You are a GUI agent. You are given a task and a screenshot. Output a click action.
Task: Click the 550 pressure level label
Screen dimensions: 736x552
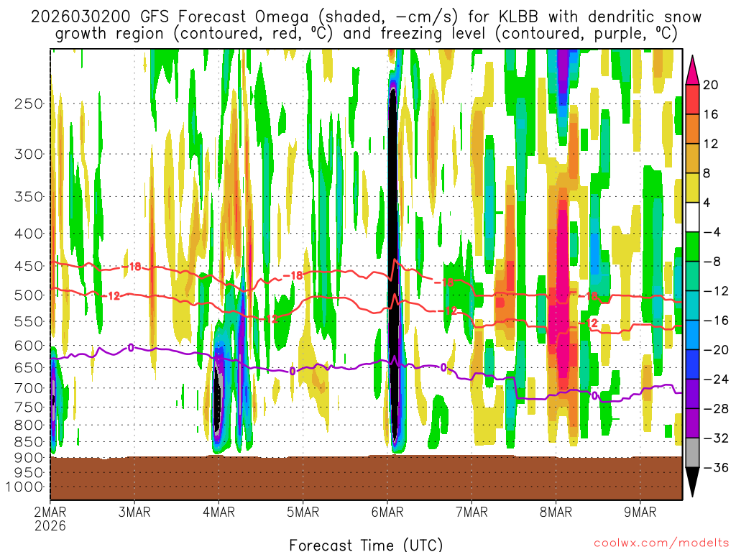(x=29, y=321)
